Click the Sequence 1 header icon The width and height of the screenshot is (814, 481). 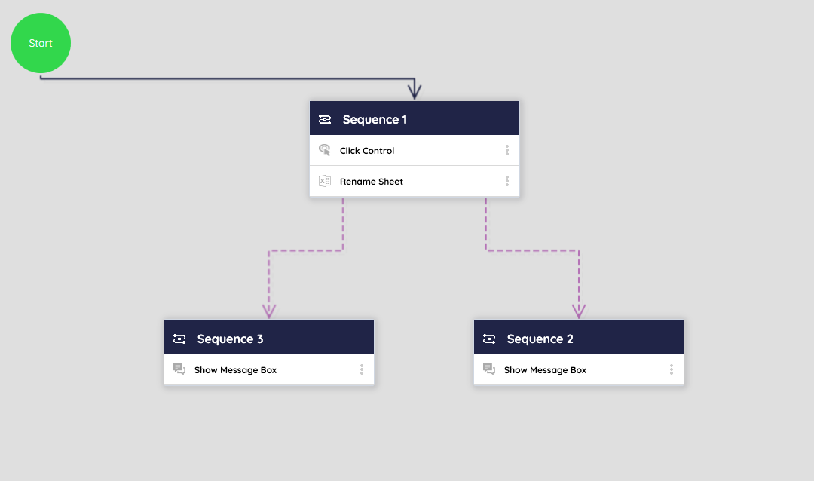[x=325, y=119]
